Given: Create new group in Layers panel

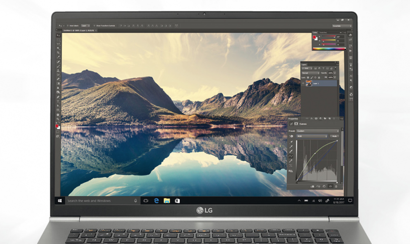Looking at the screenshot, I should (325, 119).
